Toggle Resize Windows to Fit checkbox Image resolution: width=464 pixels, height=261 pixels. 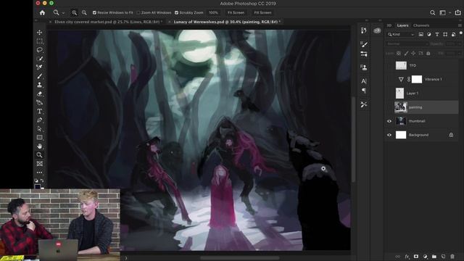click(x=94, y=13)
